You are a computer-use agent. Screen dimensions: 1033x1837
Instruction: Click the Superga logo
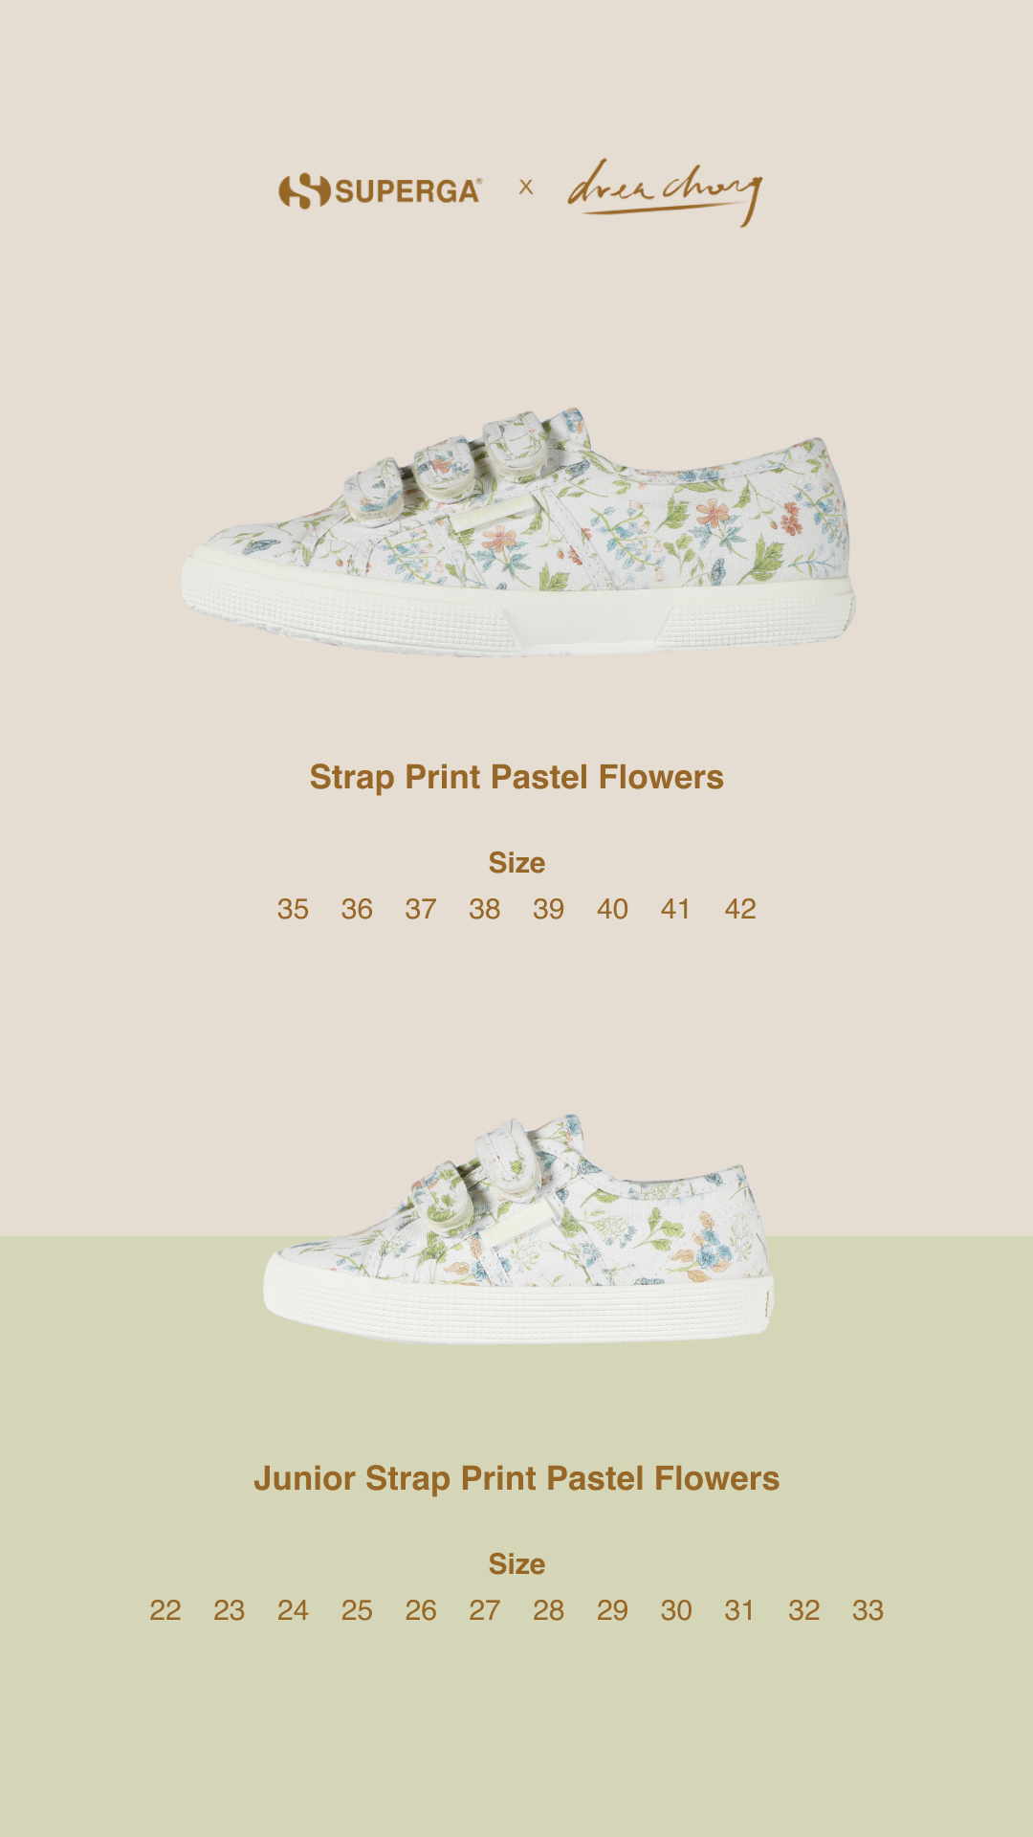point(380,190)
